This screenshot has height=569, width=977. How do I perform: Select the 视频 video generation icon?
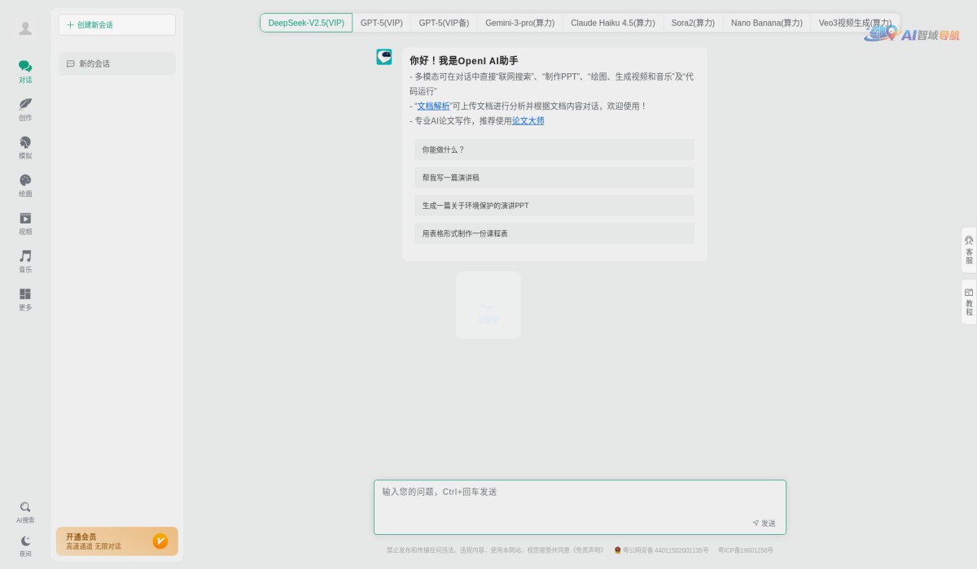coord(25,224)
